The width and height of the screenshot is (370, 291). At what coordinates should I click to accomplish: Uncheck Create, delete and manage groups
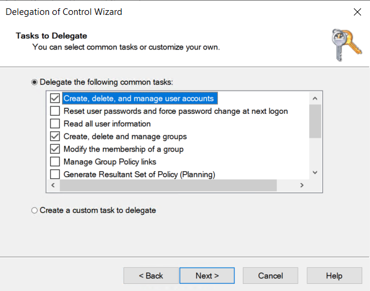point(55,137)
